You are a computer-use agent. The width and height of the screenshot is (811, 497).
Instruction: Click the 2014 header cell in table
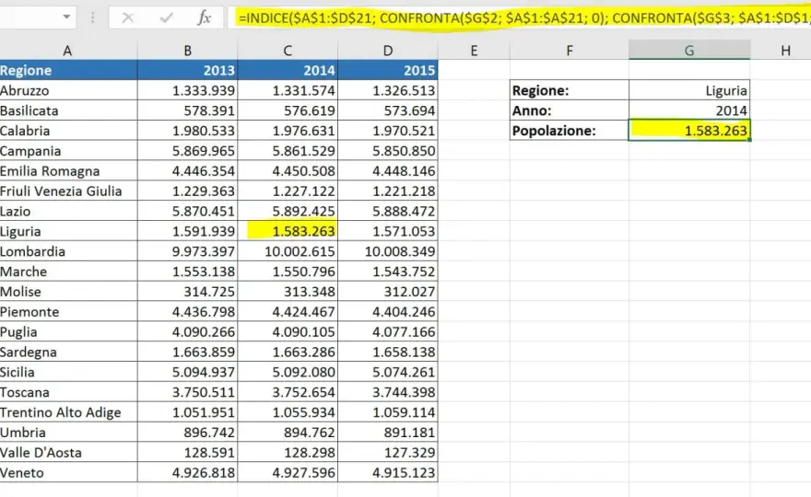pos(288,70)
